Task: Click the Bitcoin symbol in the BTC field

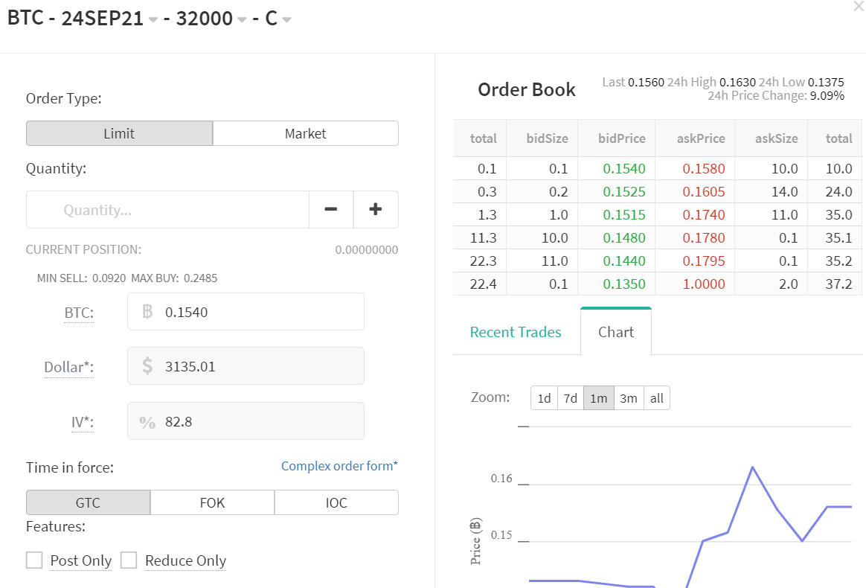Action: (147, 311)
